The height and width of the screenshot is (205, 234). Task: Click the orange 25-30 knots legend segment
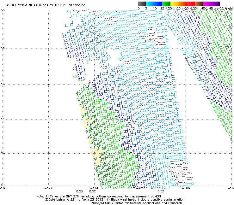[x=183, y=4]
